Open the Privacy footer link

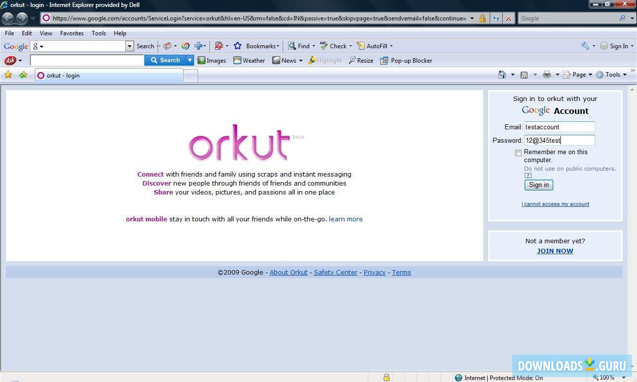pos(375,272)
